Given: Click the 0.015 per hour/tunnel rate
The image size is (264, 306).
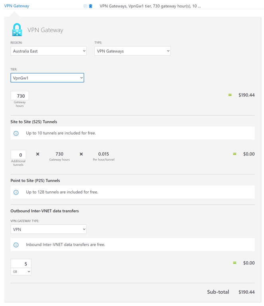Looking at the screenshot, I should tap(104, 154).
